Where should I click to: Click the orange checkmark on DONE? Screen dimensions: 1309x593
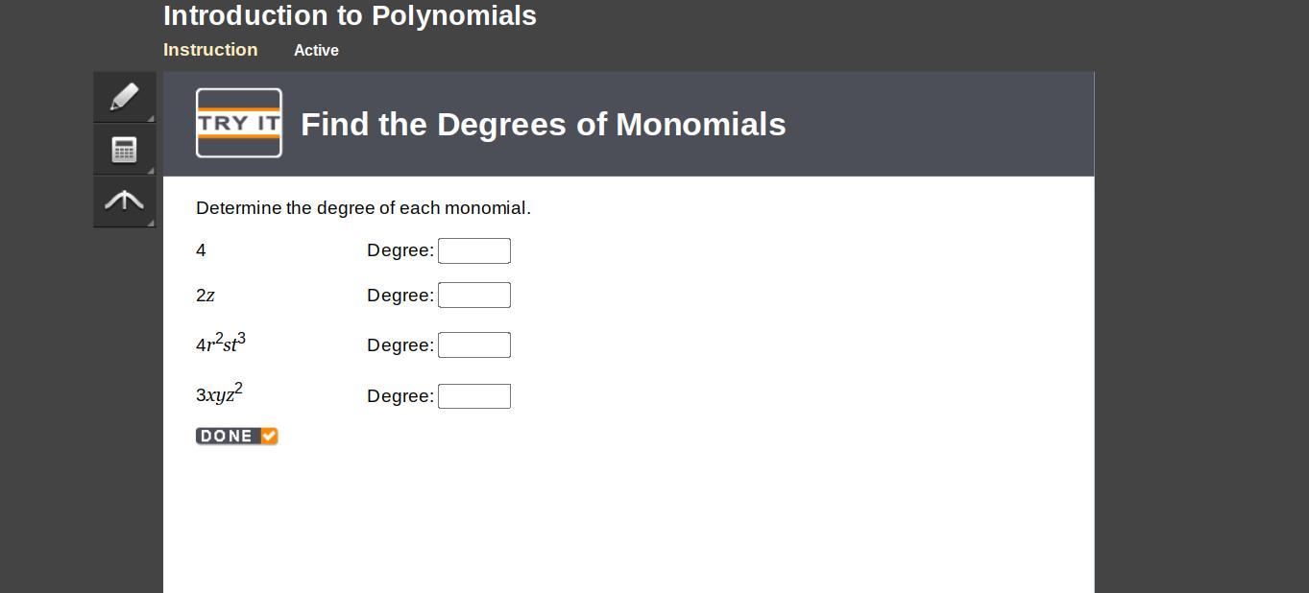(269, 436)
